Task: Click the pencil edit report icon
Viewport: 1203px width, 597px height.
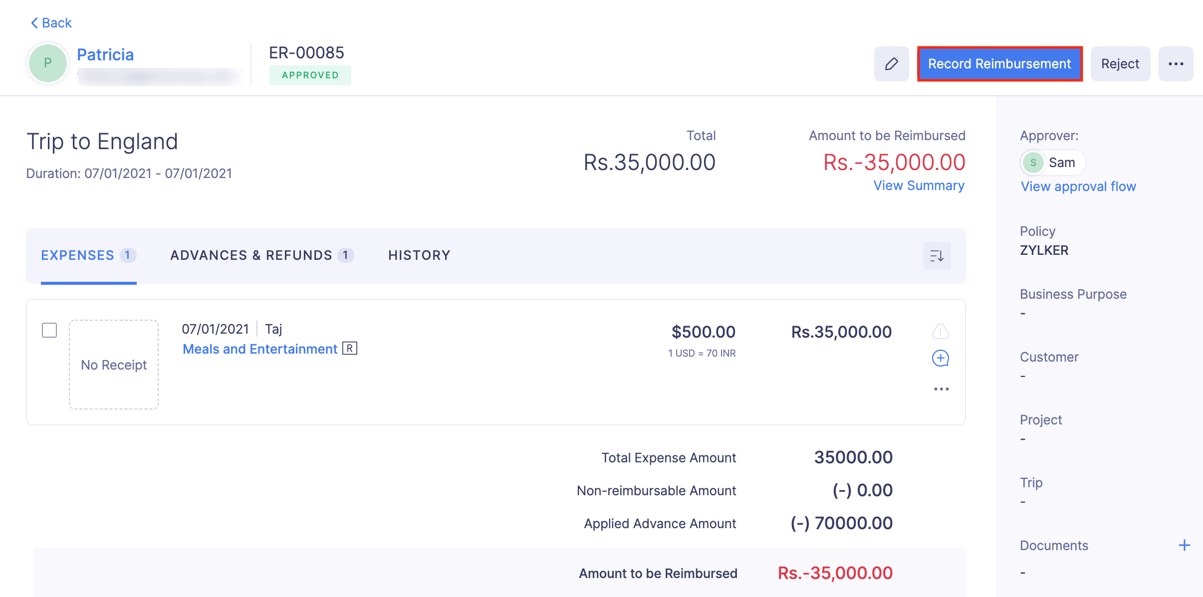Action: tap(891, 64)
